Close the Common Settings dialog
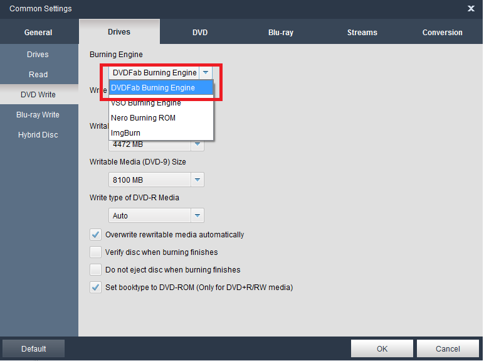The image size is (484, 361). pyautogui.click(x=471, y=9)
